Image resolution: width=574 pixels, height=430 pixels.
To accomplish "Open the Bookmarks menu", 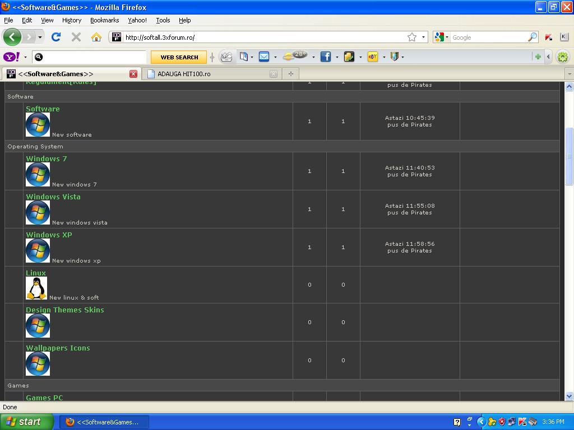I will 105,20.
